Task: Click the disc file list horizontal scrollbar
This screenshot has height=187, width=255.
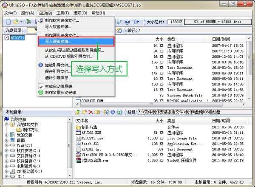Action: point(160,104)
